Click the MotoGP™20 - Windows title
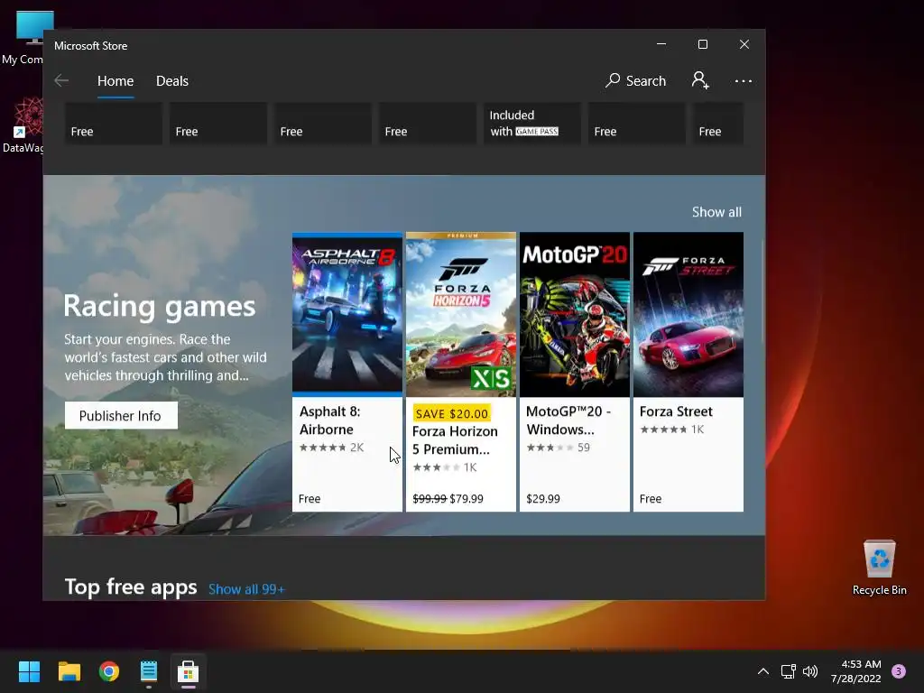924x693 pixels. coord(568,420)
